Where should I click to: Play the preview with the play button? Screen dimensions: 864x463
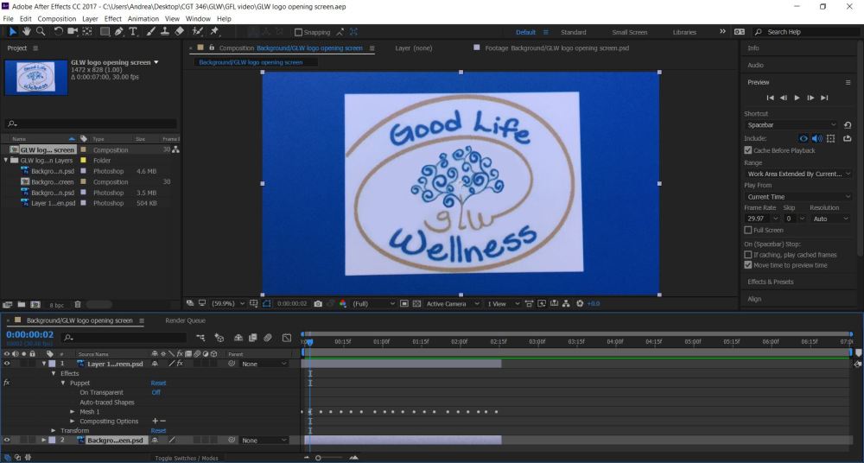797,98
